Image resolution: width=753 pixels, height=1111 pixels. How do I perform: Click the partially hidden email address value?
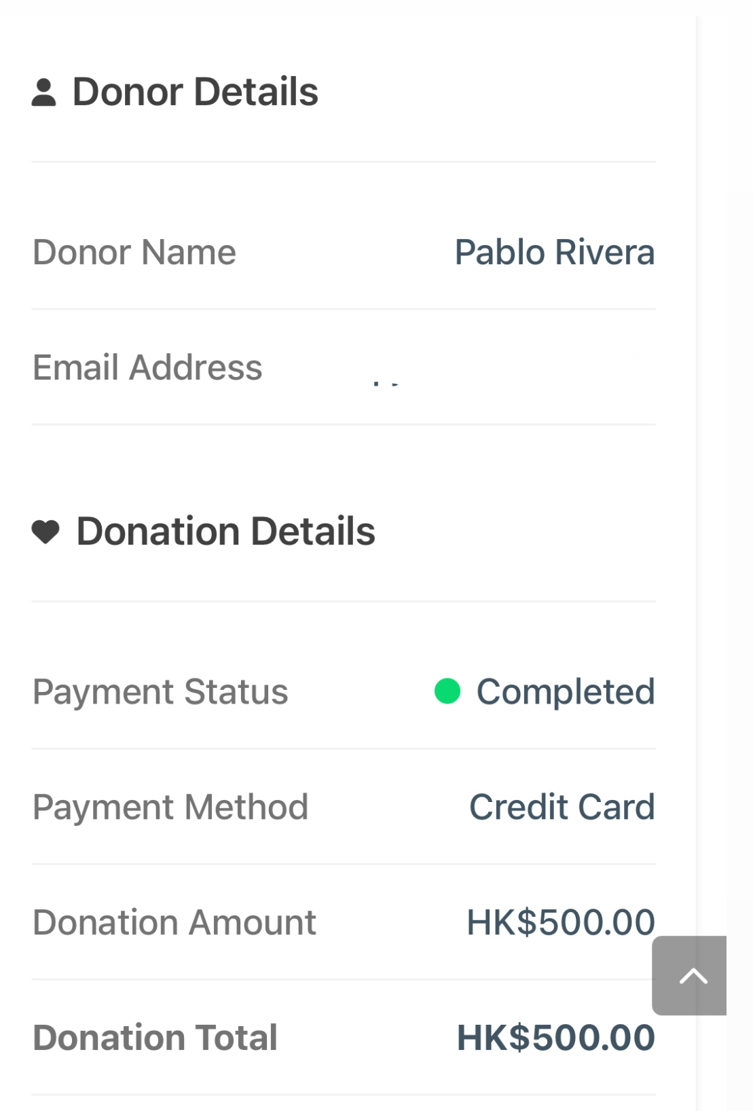[386, 384]
